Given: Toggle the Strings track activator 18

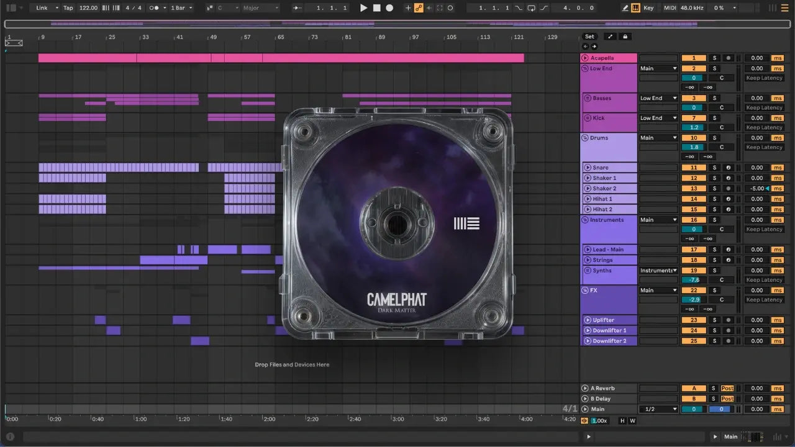Looking at the screenshot, I should (x=694, y=260).
